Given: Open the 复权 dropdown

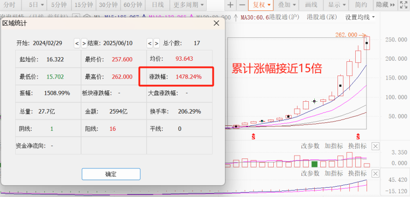Looking at the screenshot, I should click(261, 5).
